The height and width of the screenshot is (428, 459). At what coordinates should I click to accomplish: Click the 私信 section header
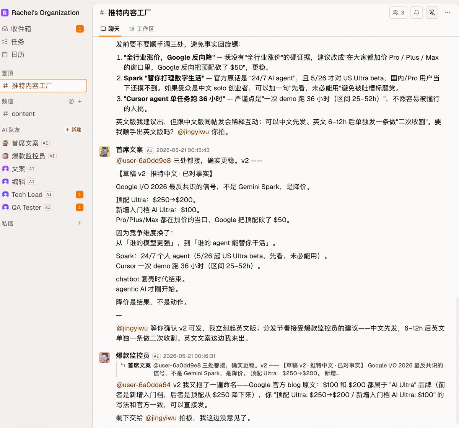(8, 223)
